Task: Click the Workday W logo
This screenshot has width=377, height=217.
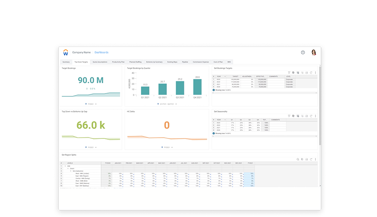Action: tap(66, 53)
